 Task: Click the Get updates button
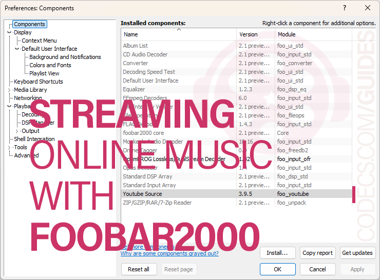tap(357, 253)
